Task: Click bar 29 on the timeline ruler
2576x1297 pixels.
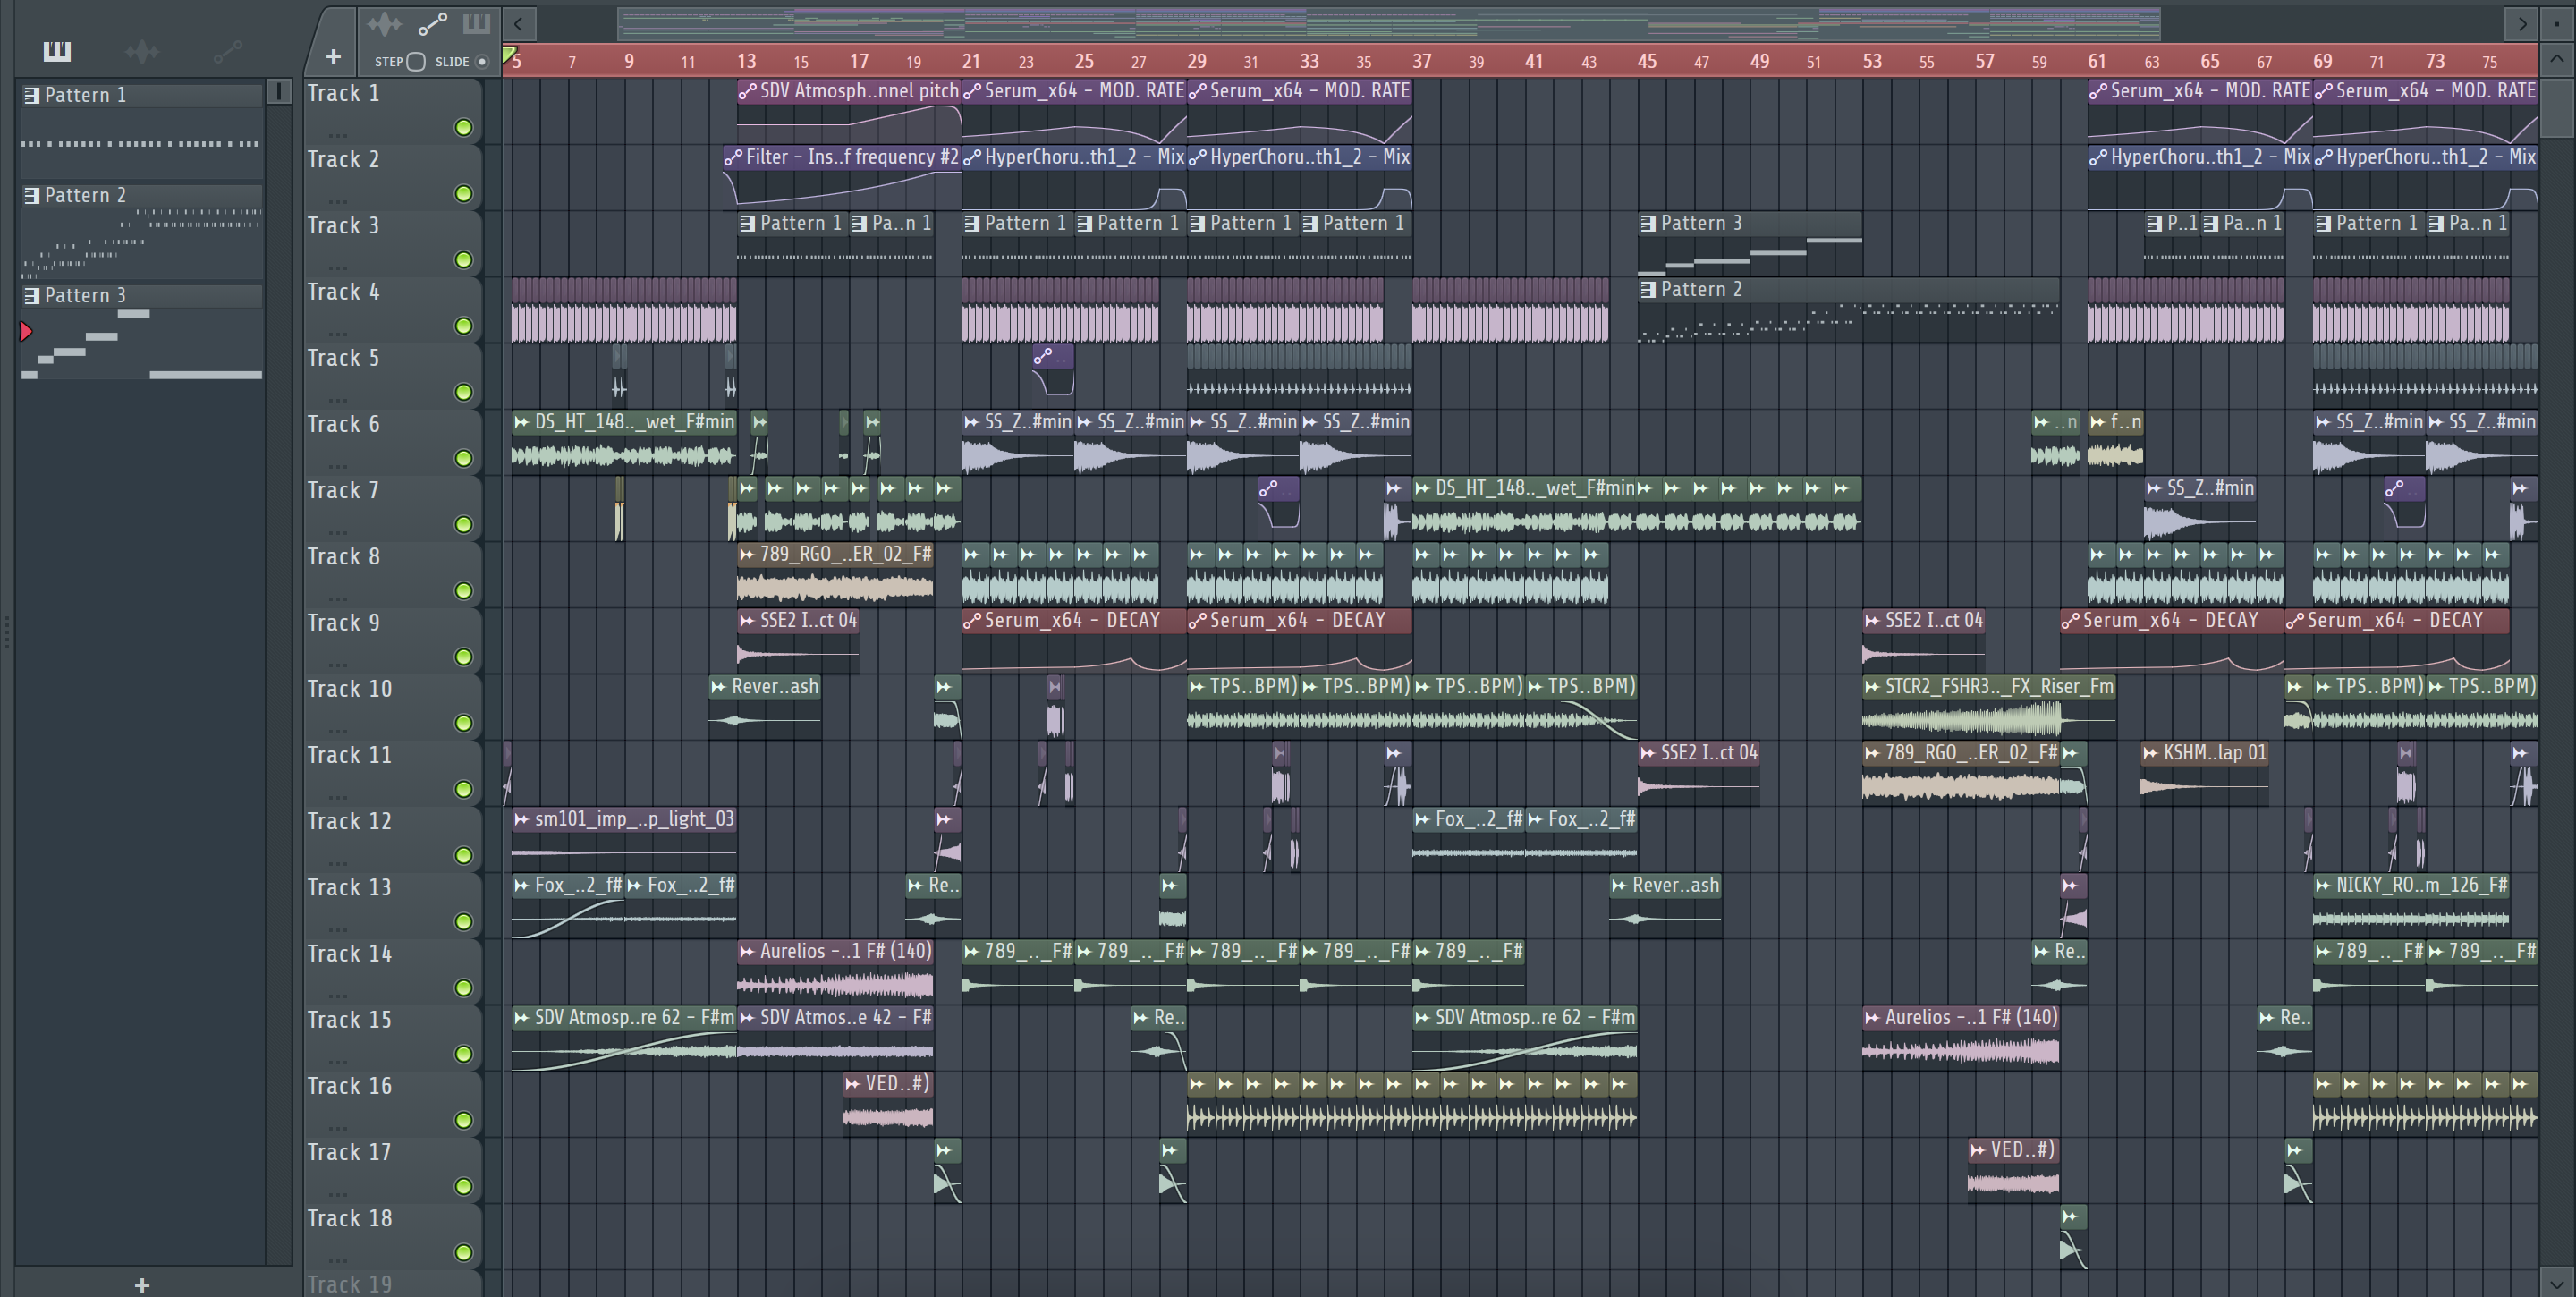Action: pos(1196,61)
